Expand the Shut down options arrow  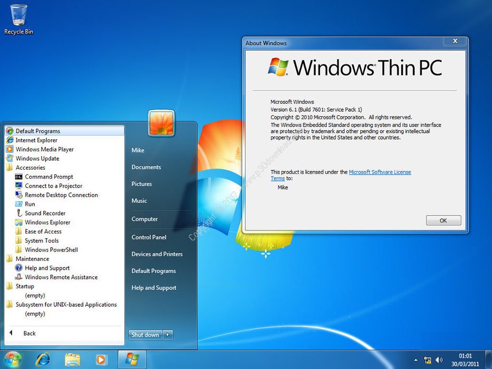tap(167, 335)
